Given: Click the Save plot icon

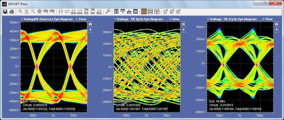Looking at the screenshot, I should coord(5,12).
